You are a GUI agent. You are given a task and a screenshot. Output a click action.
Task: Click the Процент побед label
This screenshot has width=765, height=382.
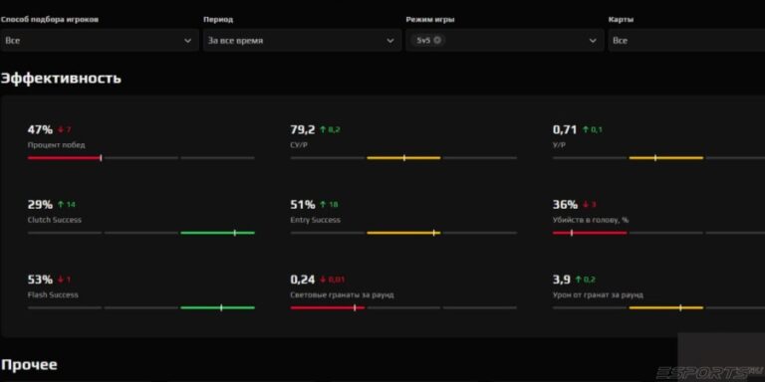56,144
